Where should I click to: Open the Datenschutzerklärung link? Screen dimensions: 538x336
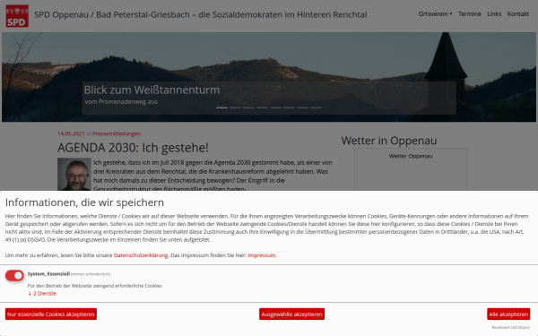(141, 255)
